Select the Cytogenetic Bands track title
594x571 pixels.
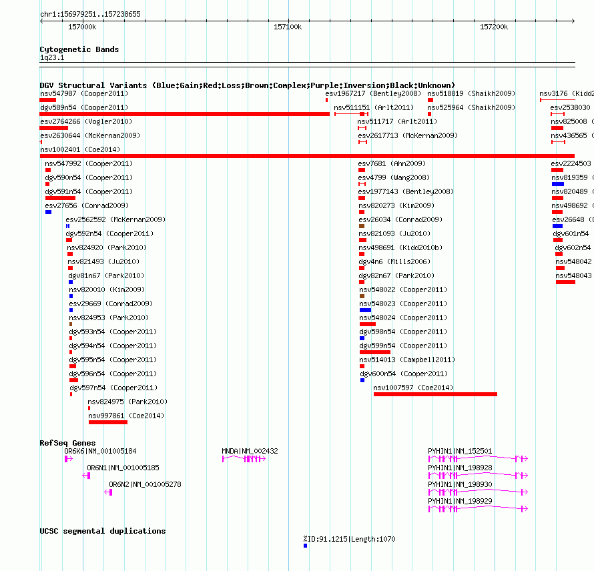coord(79,49)
